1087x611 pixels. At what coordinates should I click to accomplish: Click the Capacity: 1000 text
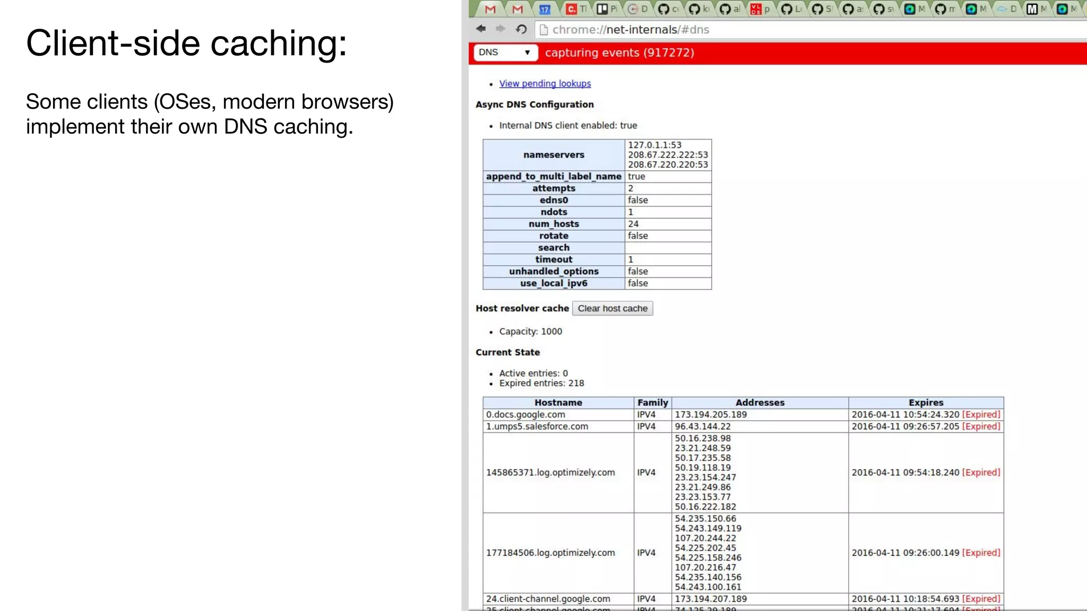(x=530, y=331)
